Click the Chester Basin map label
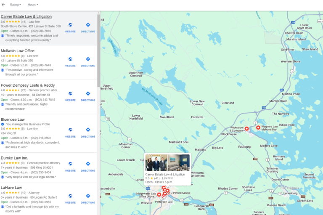Image resolution: width=323 pixels, height=215 pixels. click(294, 33)
